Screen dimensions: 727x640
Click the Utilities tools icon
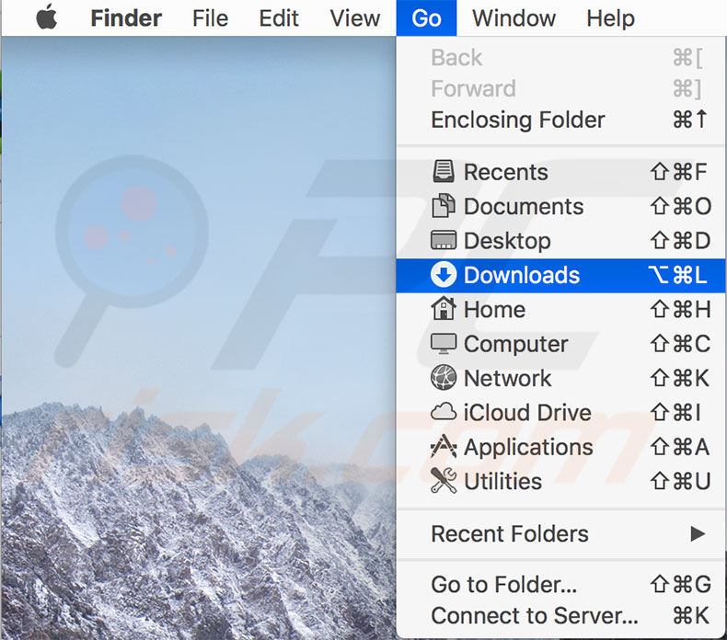click(x=444, y=481)
